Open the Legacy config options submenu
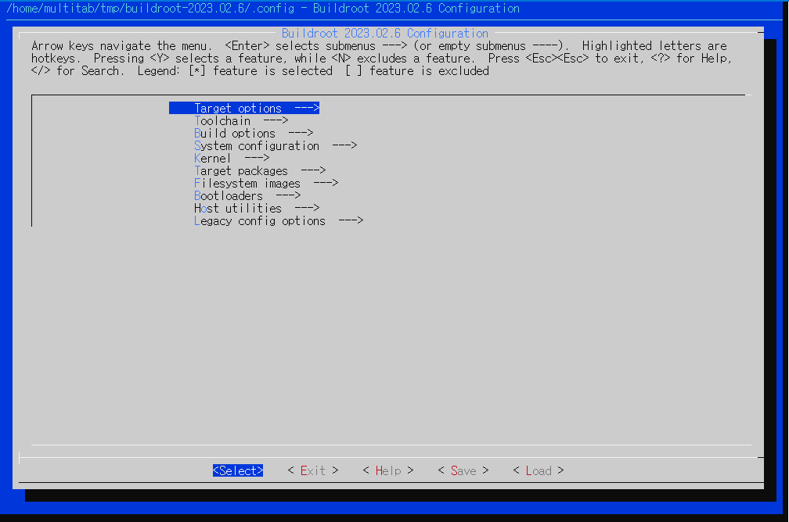The width and height of the screenshot is (789, 522). click(x=279, y=220)
